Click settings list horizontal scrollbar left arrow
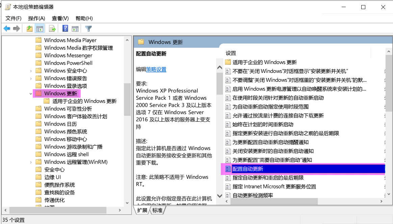The height and width of the screenshot is (224, 393). click(227, 201)
